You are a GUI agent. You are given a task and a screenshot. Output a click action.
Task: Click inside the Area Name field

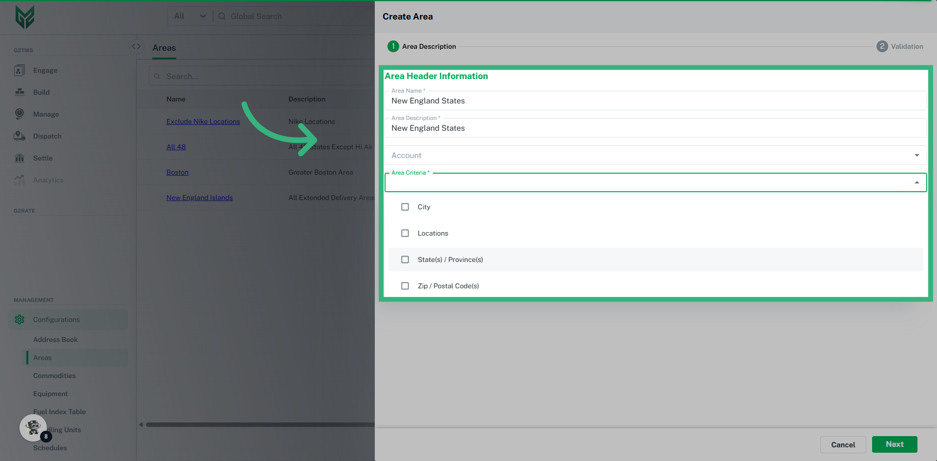[x=537, y=100]
